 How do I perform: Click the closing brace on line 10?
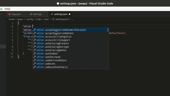click(23, 53)
